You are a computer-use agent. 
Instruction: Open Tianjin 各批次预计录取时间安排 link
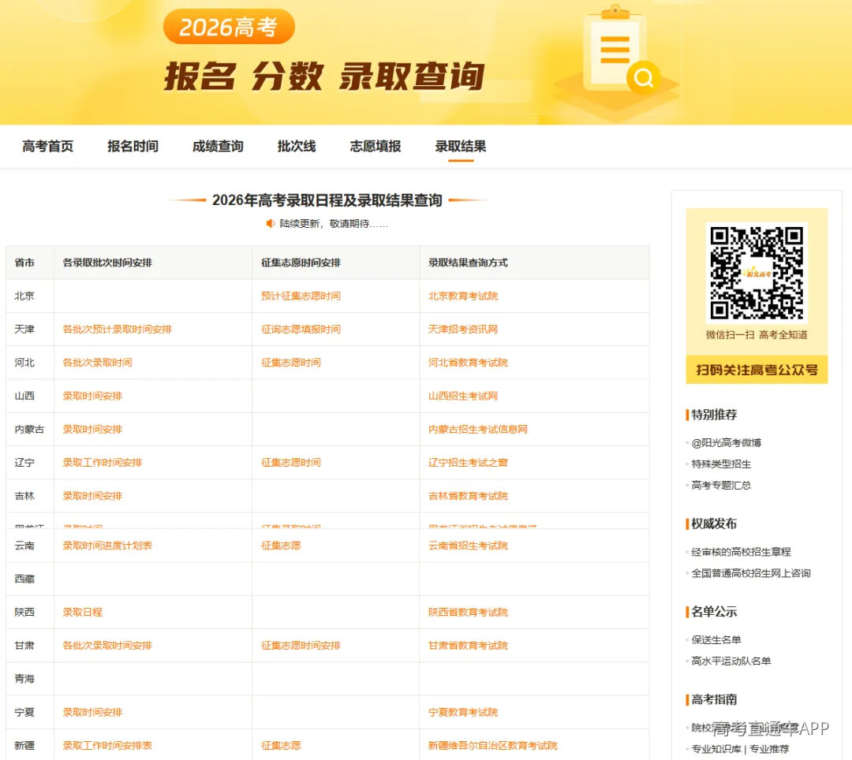click(x=117, y=330)
